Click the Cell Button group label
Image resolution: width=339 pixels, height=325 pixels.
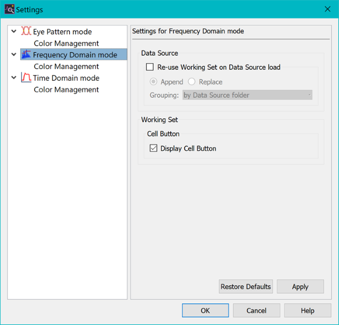coord(163,134)
